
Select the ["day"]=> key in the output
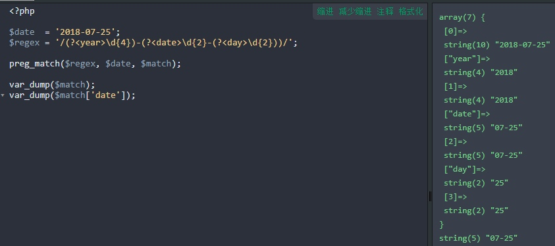464,169
